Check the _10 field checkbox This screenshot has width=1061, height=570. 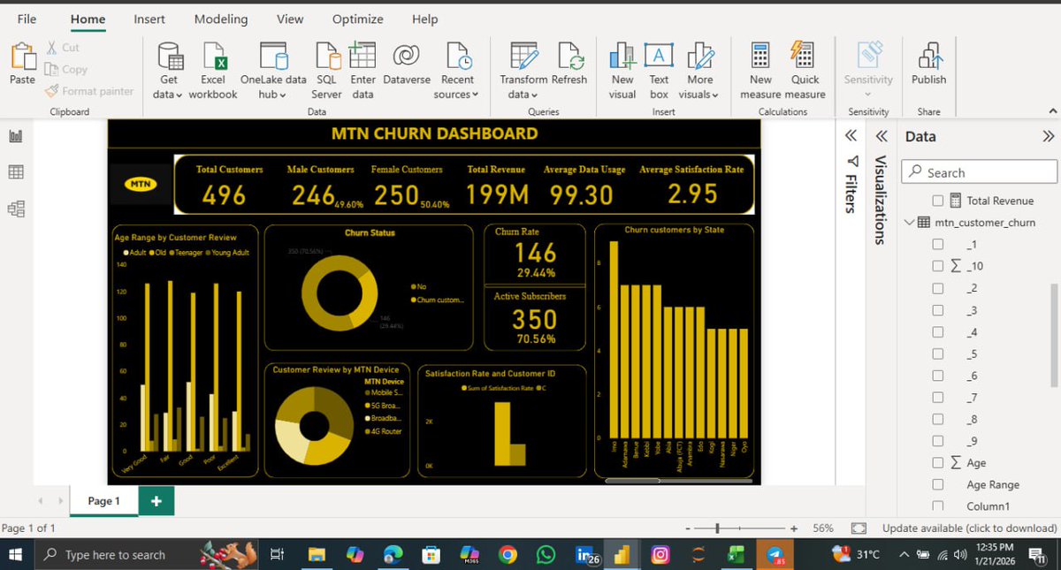(938, 266)
